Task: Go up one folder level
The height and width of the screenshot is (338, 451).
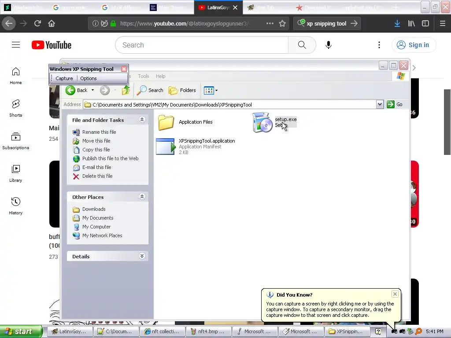Action: pos(126,90)
